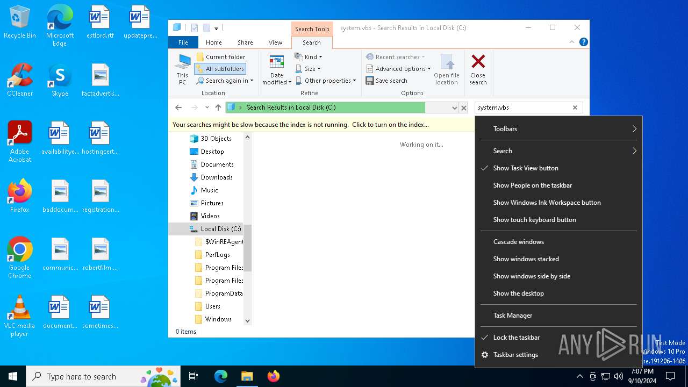Select Videos in navigation pane
The image size is (688, 387).
coord(210,216)
